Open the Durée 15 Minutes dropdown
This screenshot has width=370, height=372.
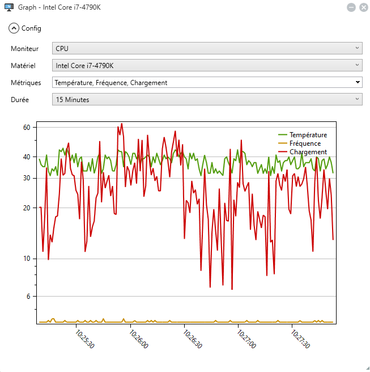[207, 99]
